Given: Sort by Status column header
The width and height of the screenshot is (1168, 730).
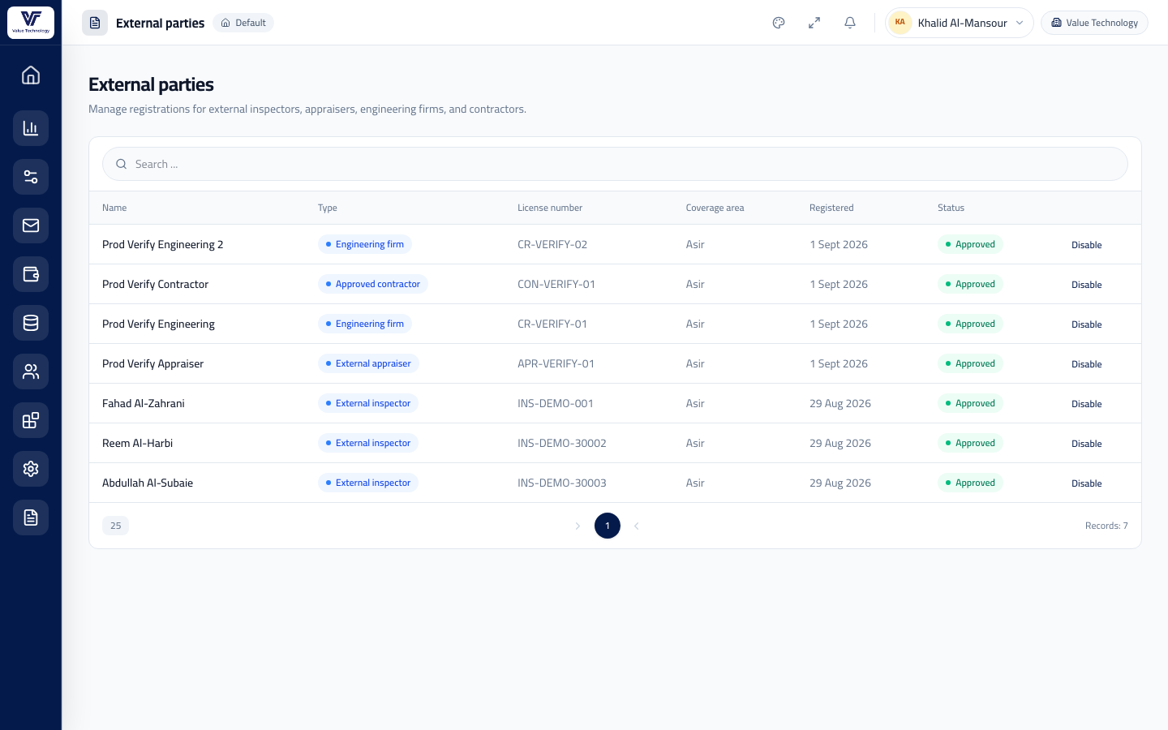Looking at the screenshot, I should click(x=951, y=208).
